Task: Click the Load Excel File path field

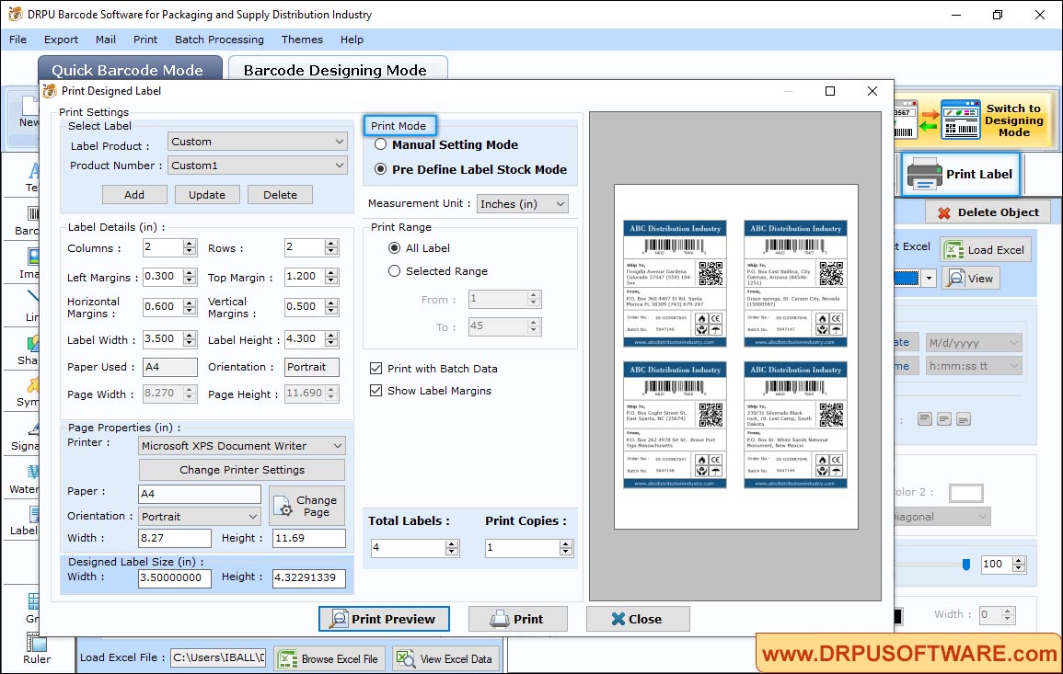Action: point(217,657)
